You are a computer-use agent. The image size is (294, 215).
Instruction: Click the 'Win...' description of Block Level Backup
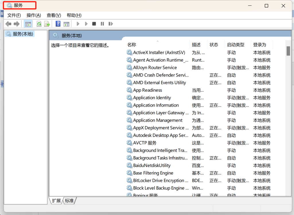197,188
